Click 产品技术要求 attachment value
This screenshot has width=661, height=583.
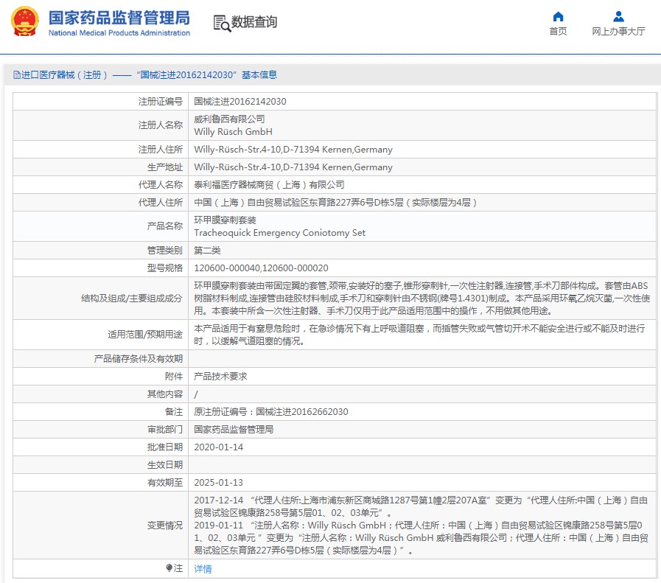[x=220, y=377]
